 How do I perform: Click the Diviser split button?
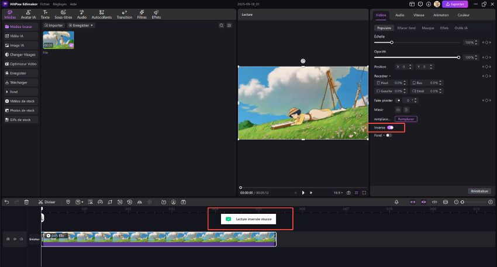coord(47,202)
